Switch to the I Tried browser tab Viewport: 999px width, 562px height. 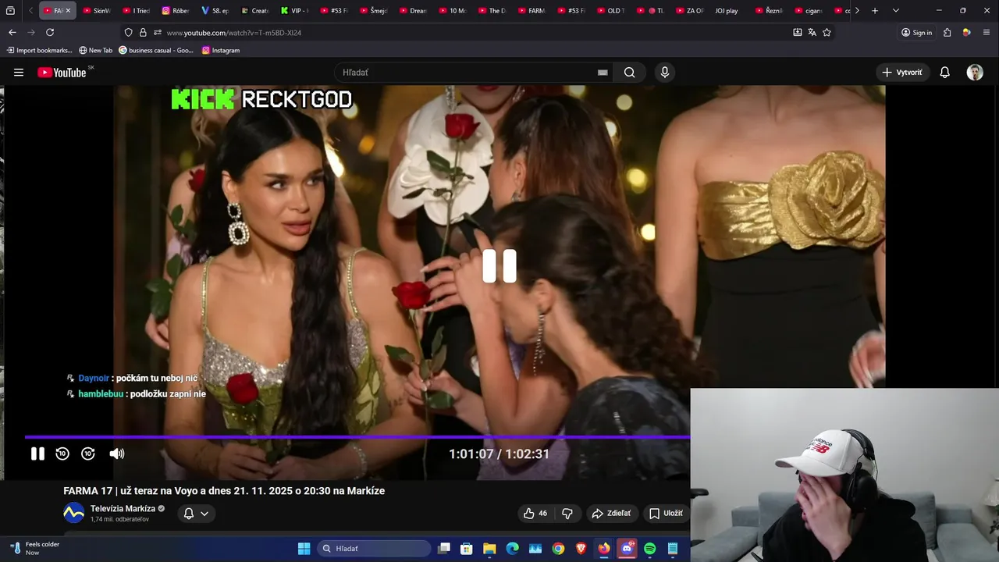point(136,11)
